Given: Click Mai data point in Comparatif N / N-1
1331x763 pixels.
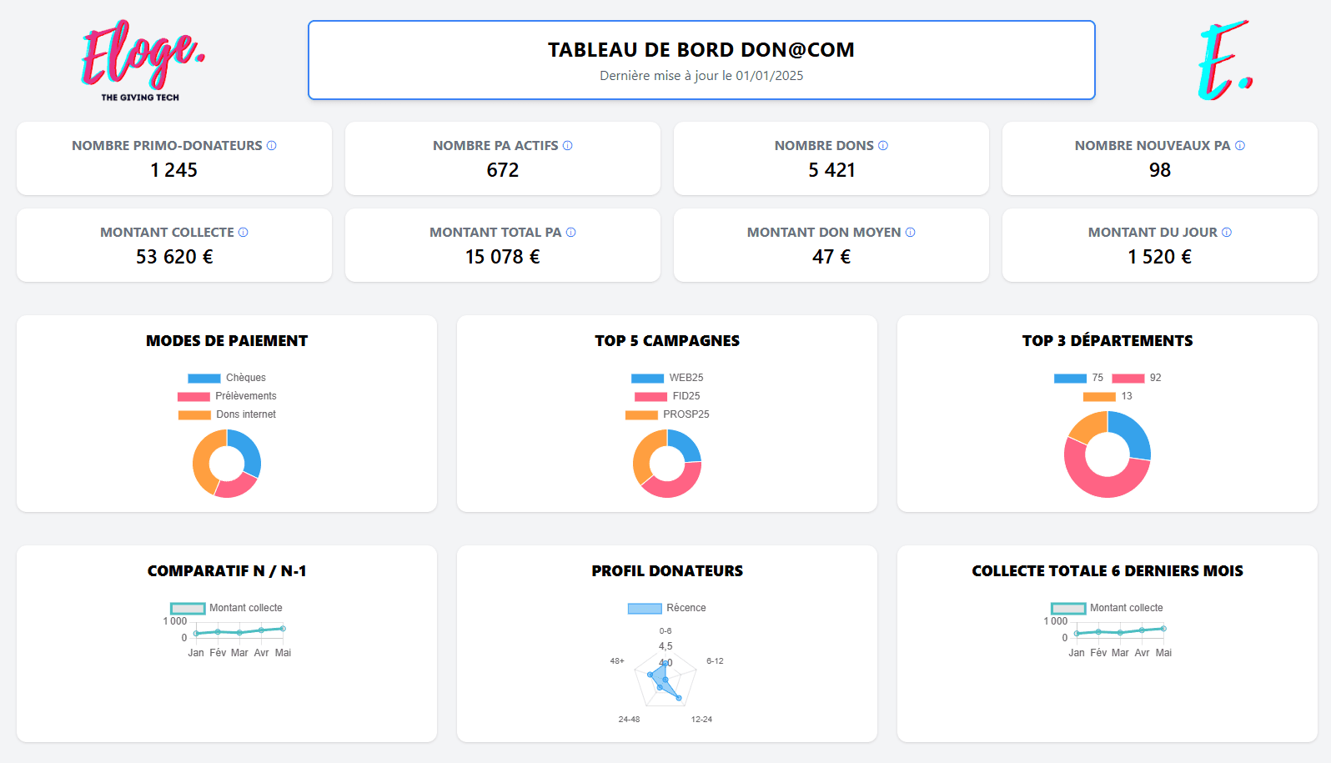Looking at the screenshot, I should pyautogui.click(x=283, y=629).
